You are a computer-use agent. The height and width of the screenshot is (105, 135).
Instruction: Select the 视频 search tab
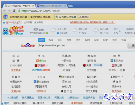pyautogui.click(x=69, y=40)
